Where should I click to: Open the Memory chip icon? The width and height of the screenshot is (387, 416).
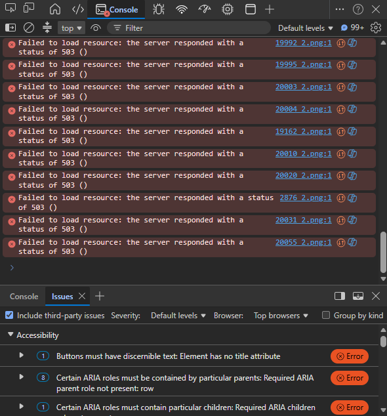[228, 10]
